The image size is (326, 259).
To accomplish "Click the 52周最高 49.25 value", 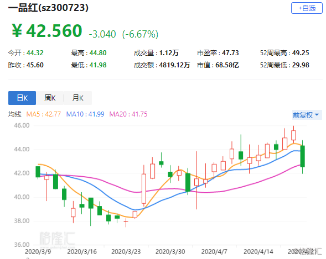I will (284, 53).
